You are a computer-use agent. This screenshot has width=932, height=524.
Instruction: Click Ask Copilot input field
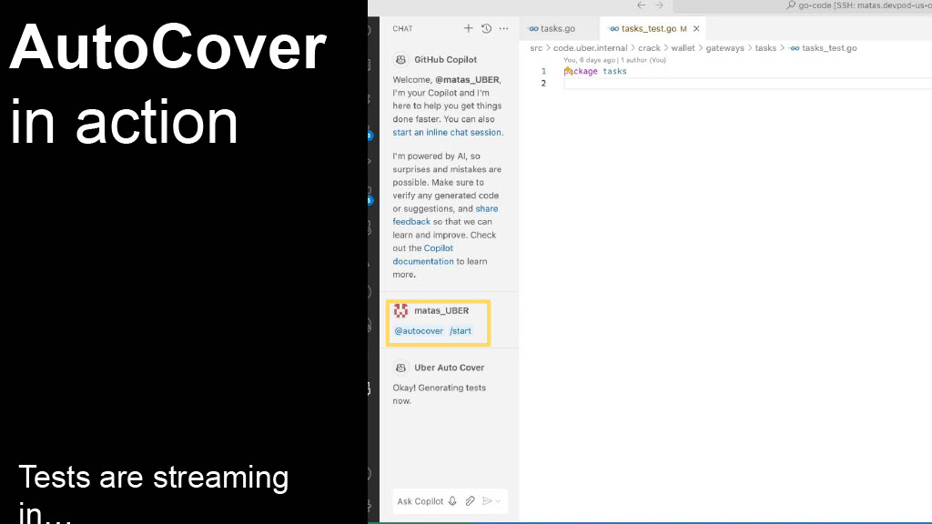[420, 501]
